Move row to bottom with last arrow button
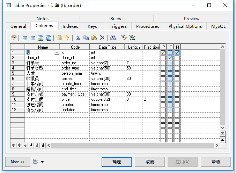This screenshot has width=236, height=173. click(43, 145)
